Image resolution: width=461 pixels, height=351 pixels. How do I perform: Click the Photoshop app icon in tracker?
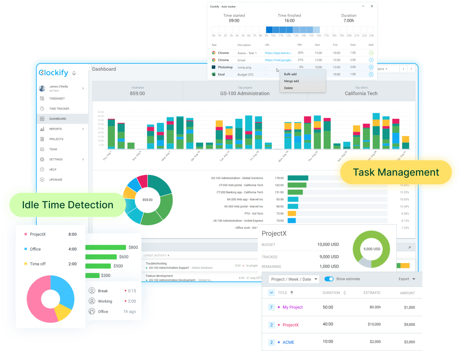pos(213,67)
